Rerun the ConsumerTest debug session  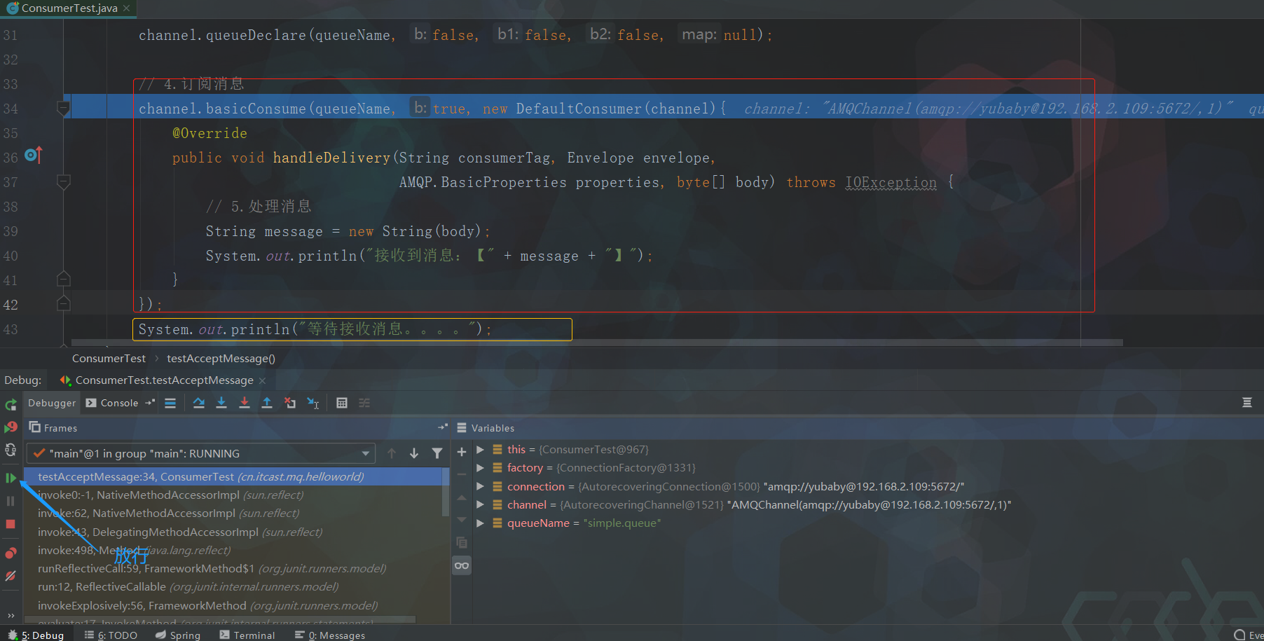coord(11,405)
